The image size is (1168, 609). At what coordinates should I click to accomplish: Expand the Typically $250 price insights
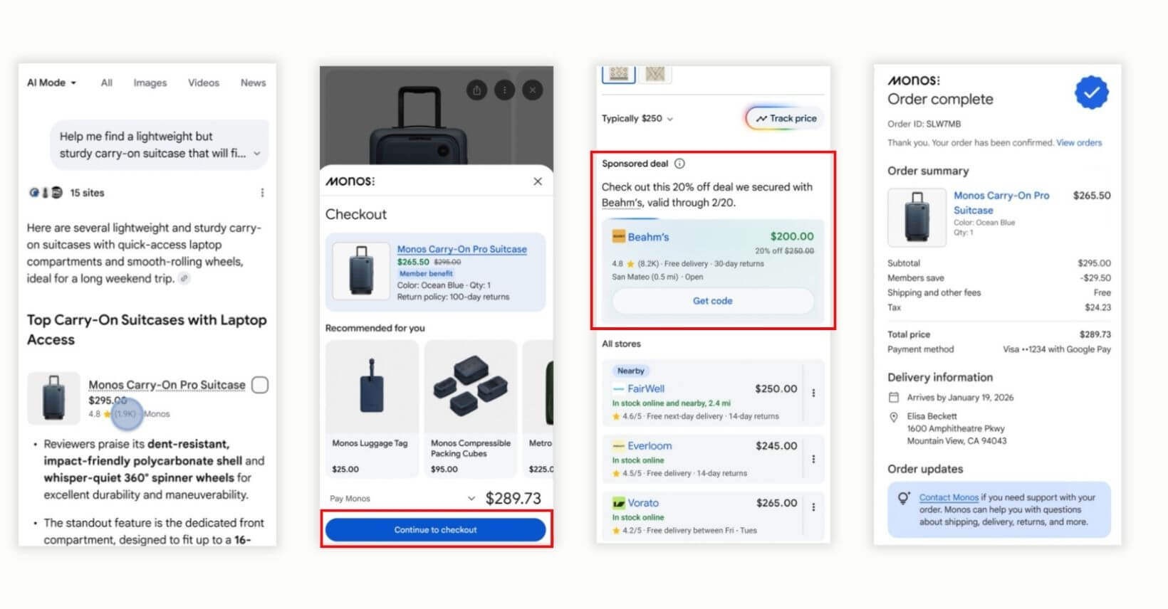click(x=669, y=119)
